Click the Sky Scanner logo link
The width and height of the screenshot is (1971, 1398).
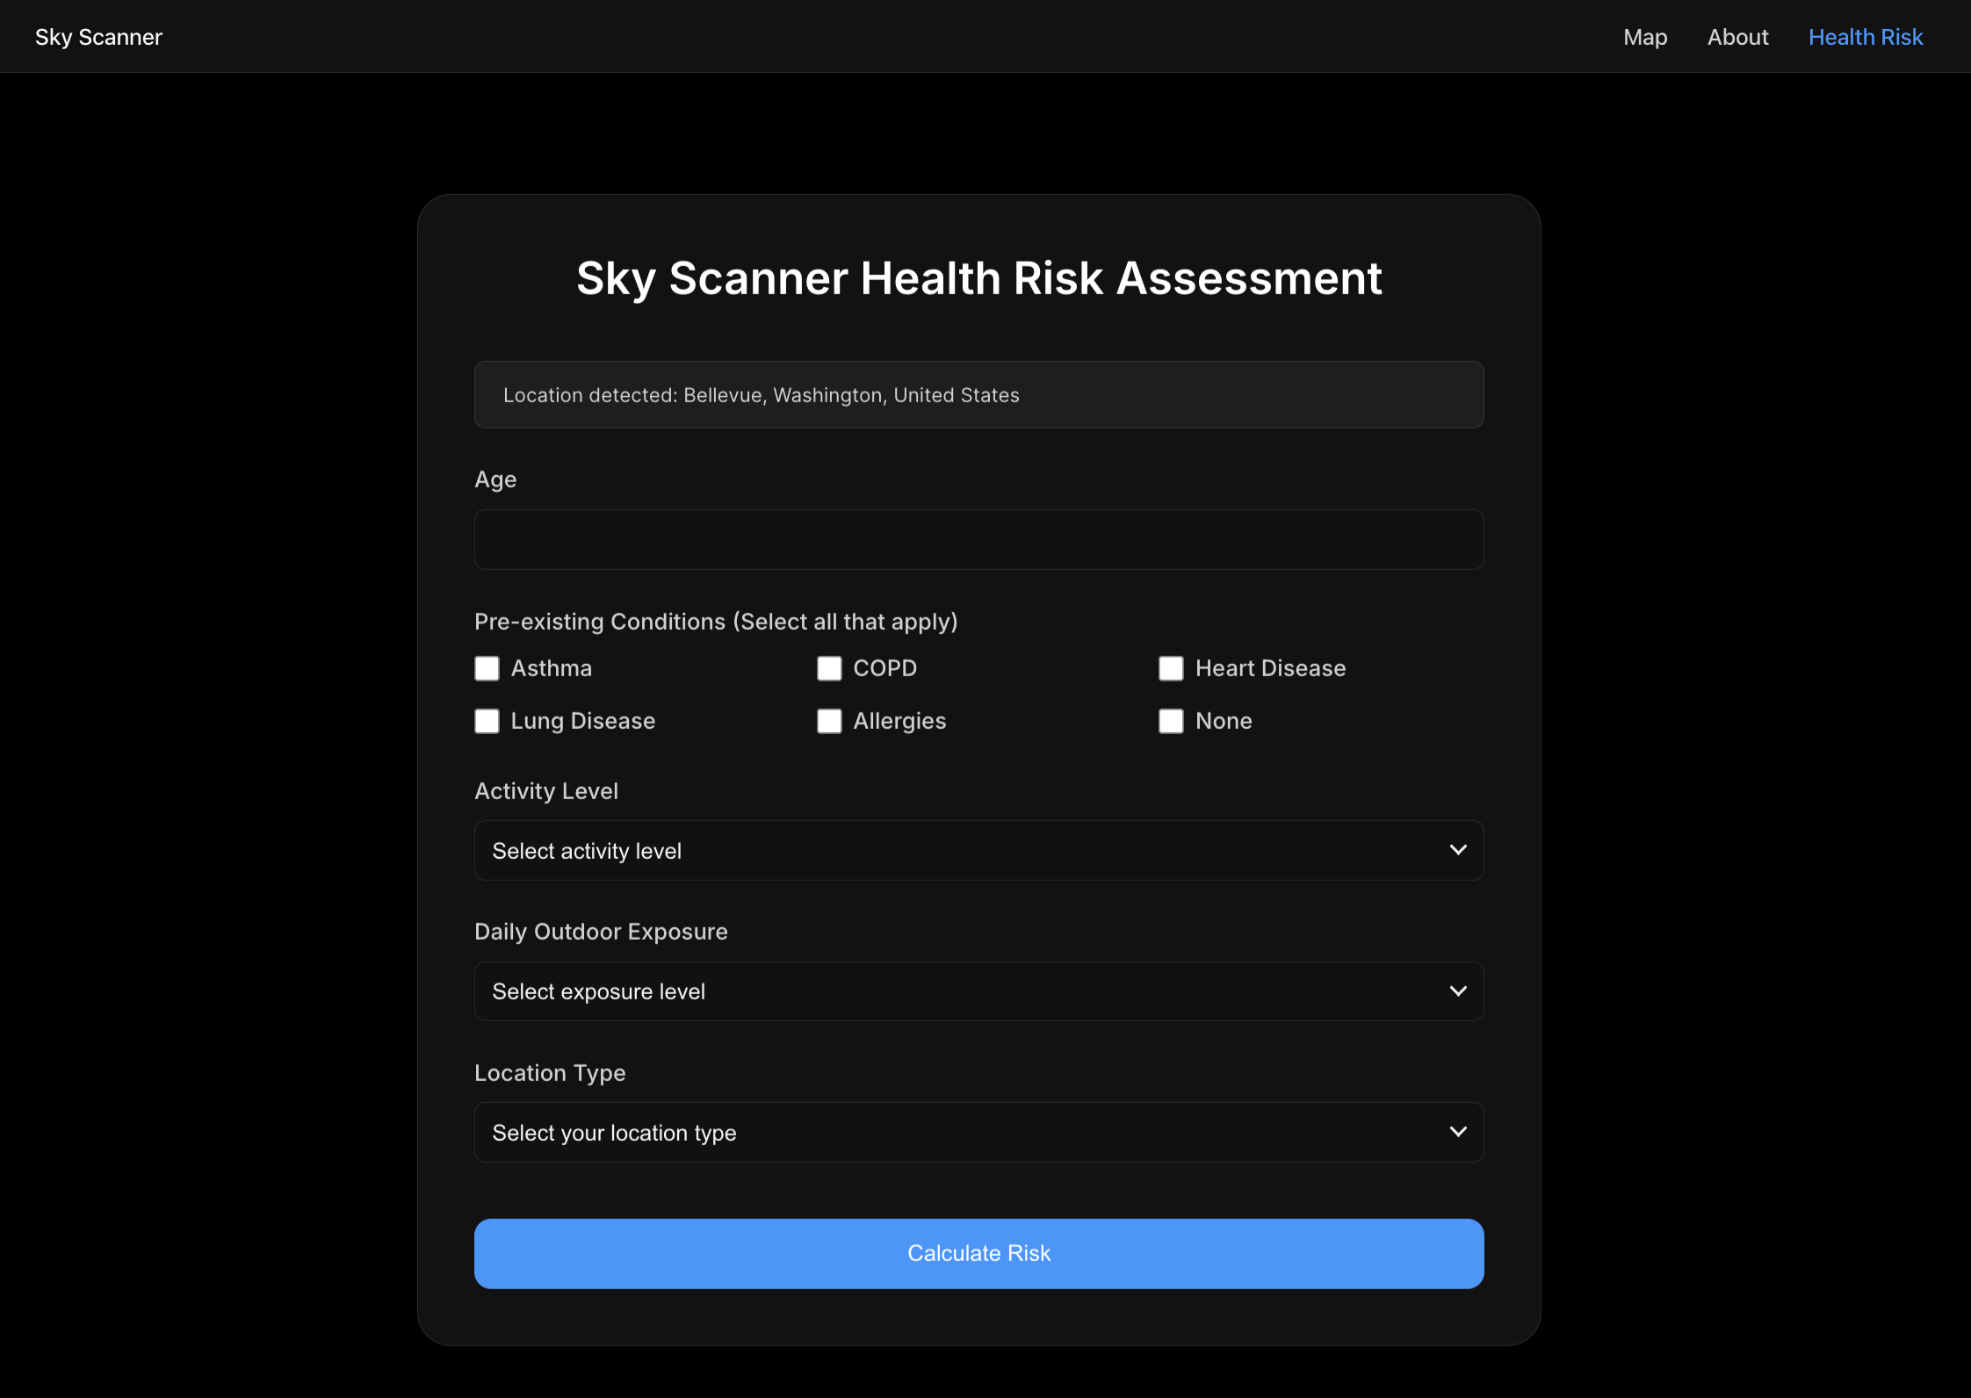[x=98, y=37]
